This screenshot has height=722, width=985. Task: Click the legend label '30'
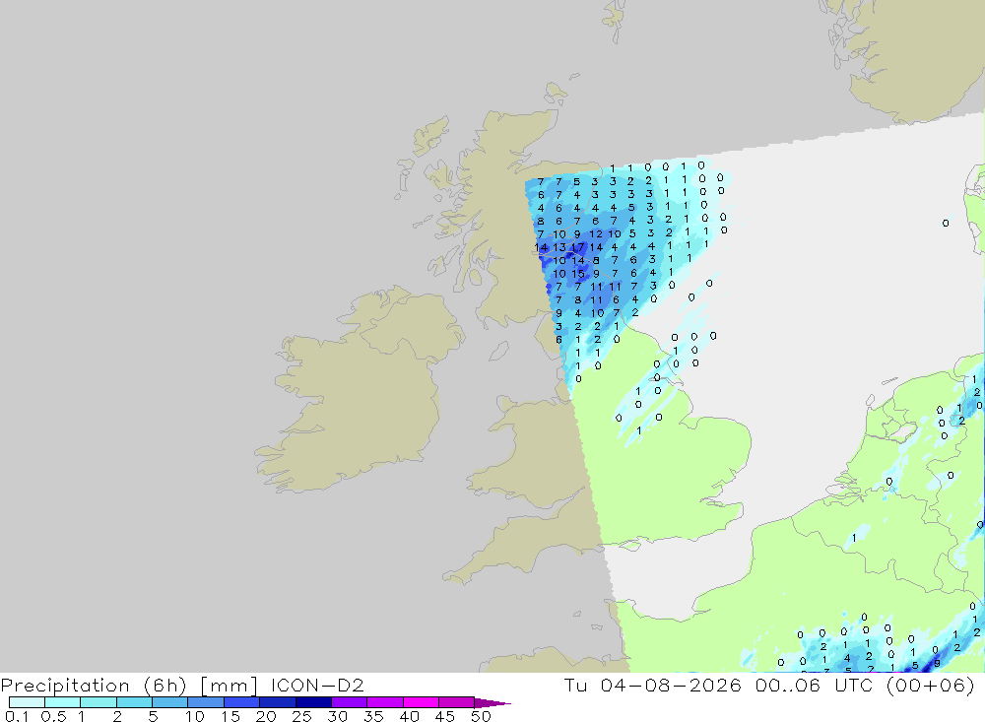tap(338, 716)
